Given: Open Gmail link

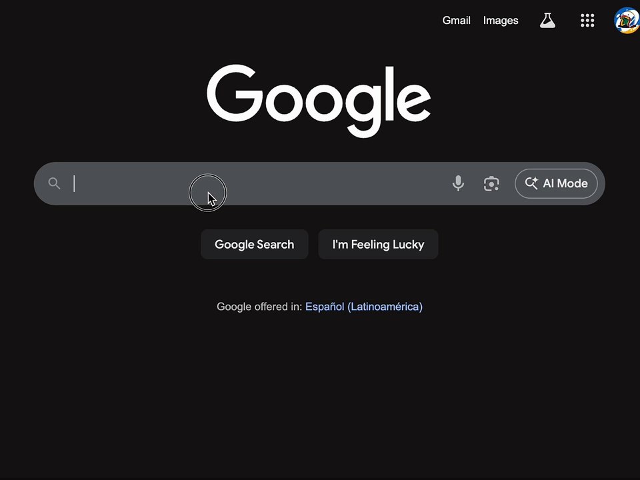Looking at the screenshot, I should pos(456,21).
